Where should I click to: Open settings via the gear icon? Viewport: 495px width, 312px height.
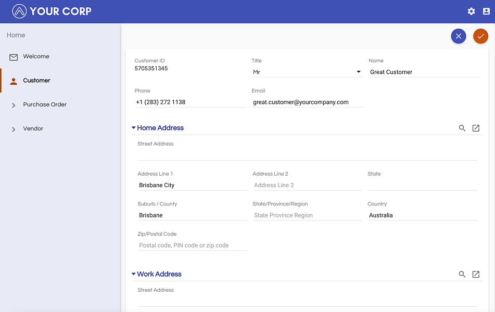click(x=471, y=11)
